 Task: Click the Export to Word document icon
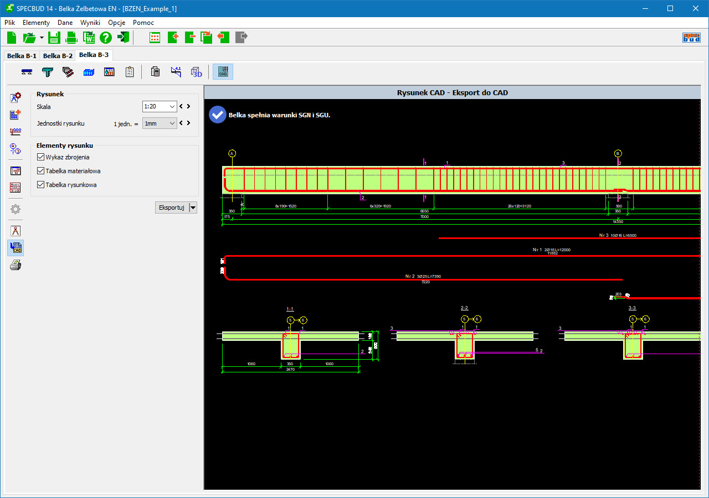tap(89, 38)
